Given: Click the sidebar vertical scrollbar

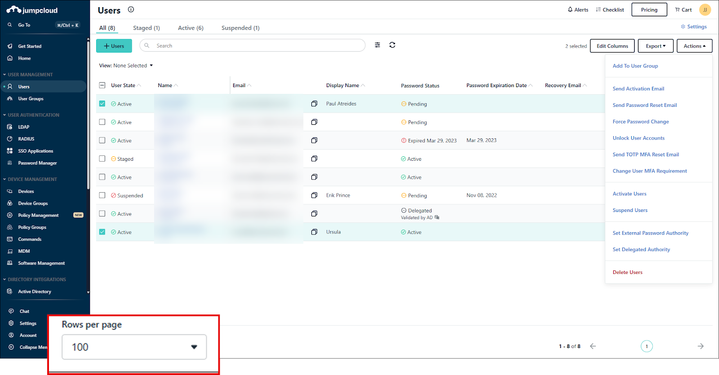Looking at the screenshot, I should (88, 115).
